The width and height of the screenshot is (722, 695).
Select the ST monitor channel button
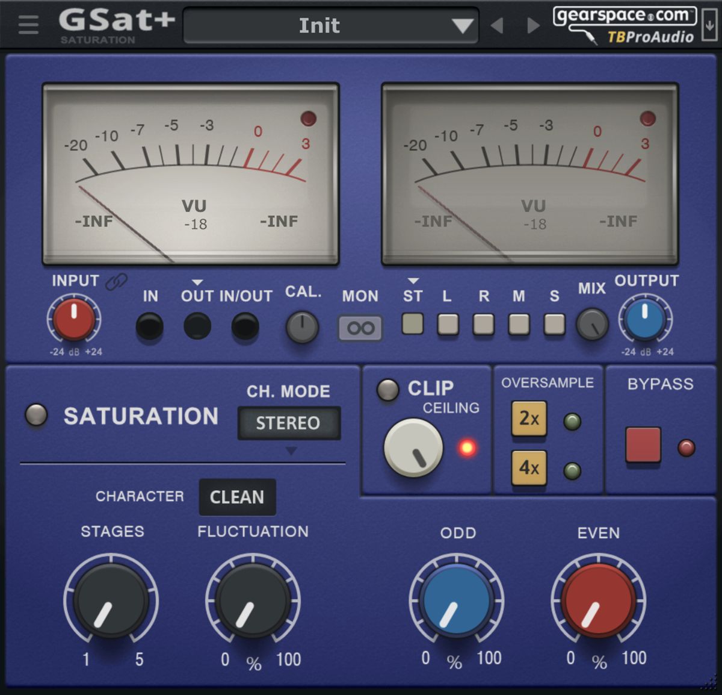(413, 323)
